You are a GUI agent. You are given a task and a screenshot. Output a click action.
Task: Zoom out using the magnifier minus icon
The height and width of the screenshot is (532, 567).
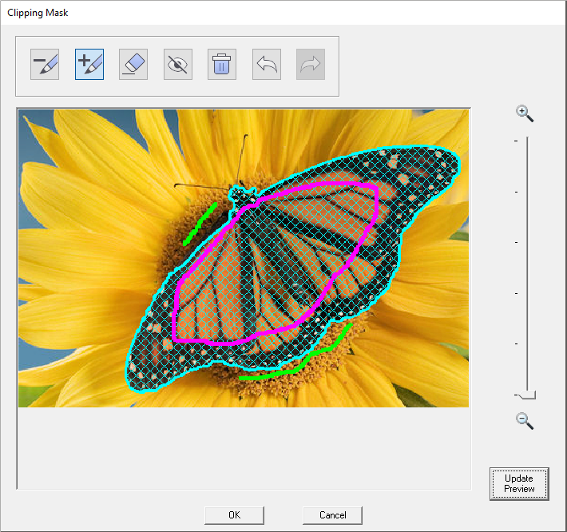525,420
